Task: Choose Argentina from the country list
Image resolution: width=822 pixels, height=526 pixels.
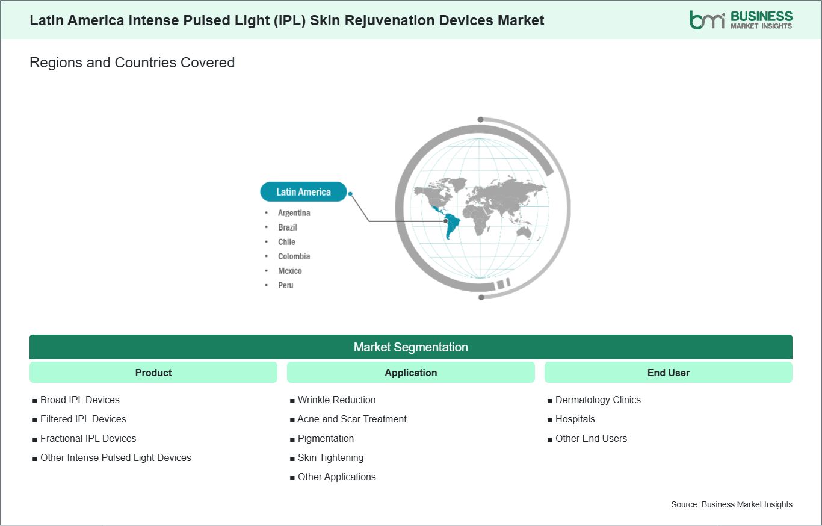Action: [294, 213]
